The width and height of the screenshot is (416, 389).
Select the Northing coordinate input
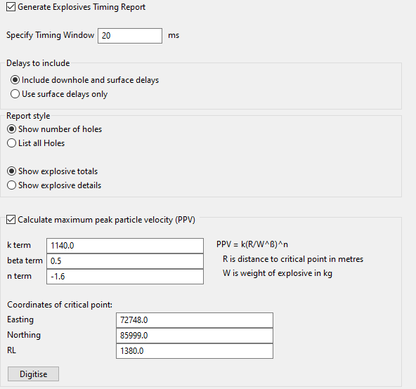pos(195,336)
